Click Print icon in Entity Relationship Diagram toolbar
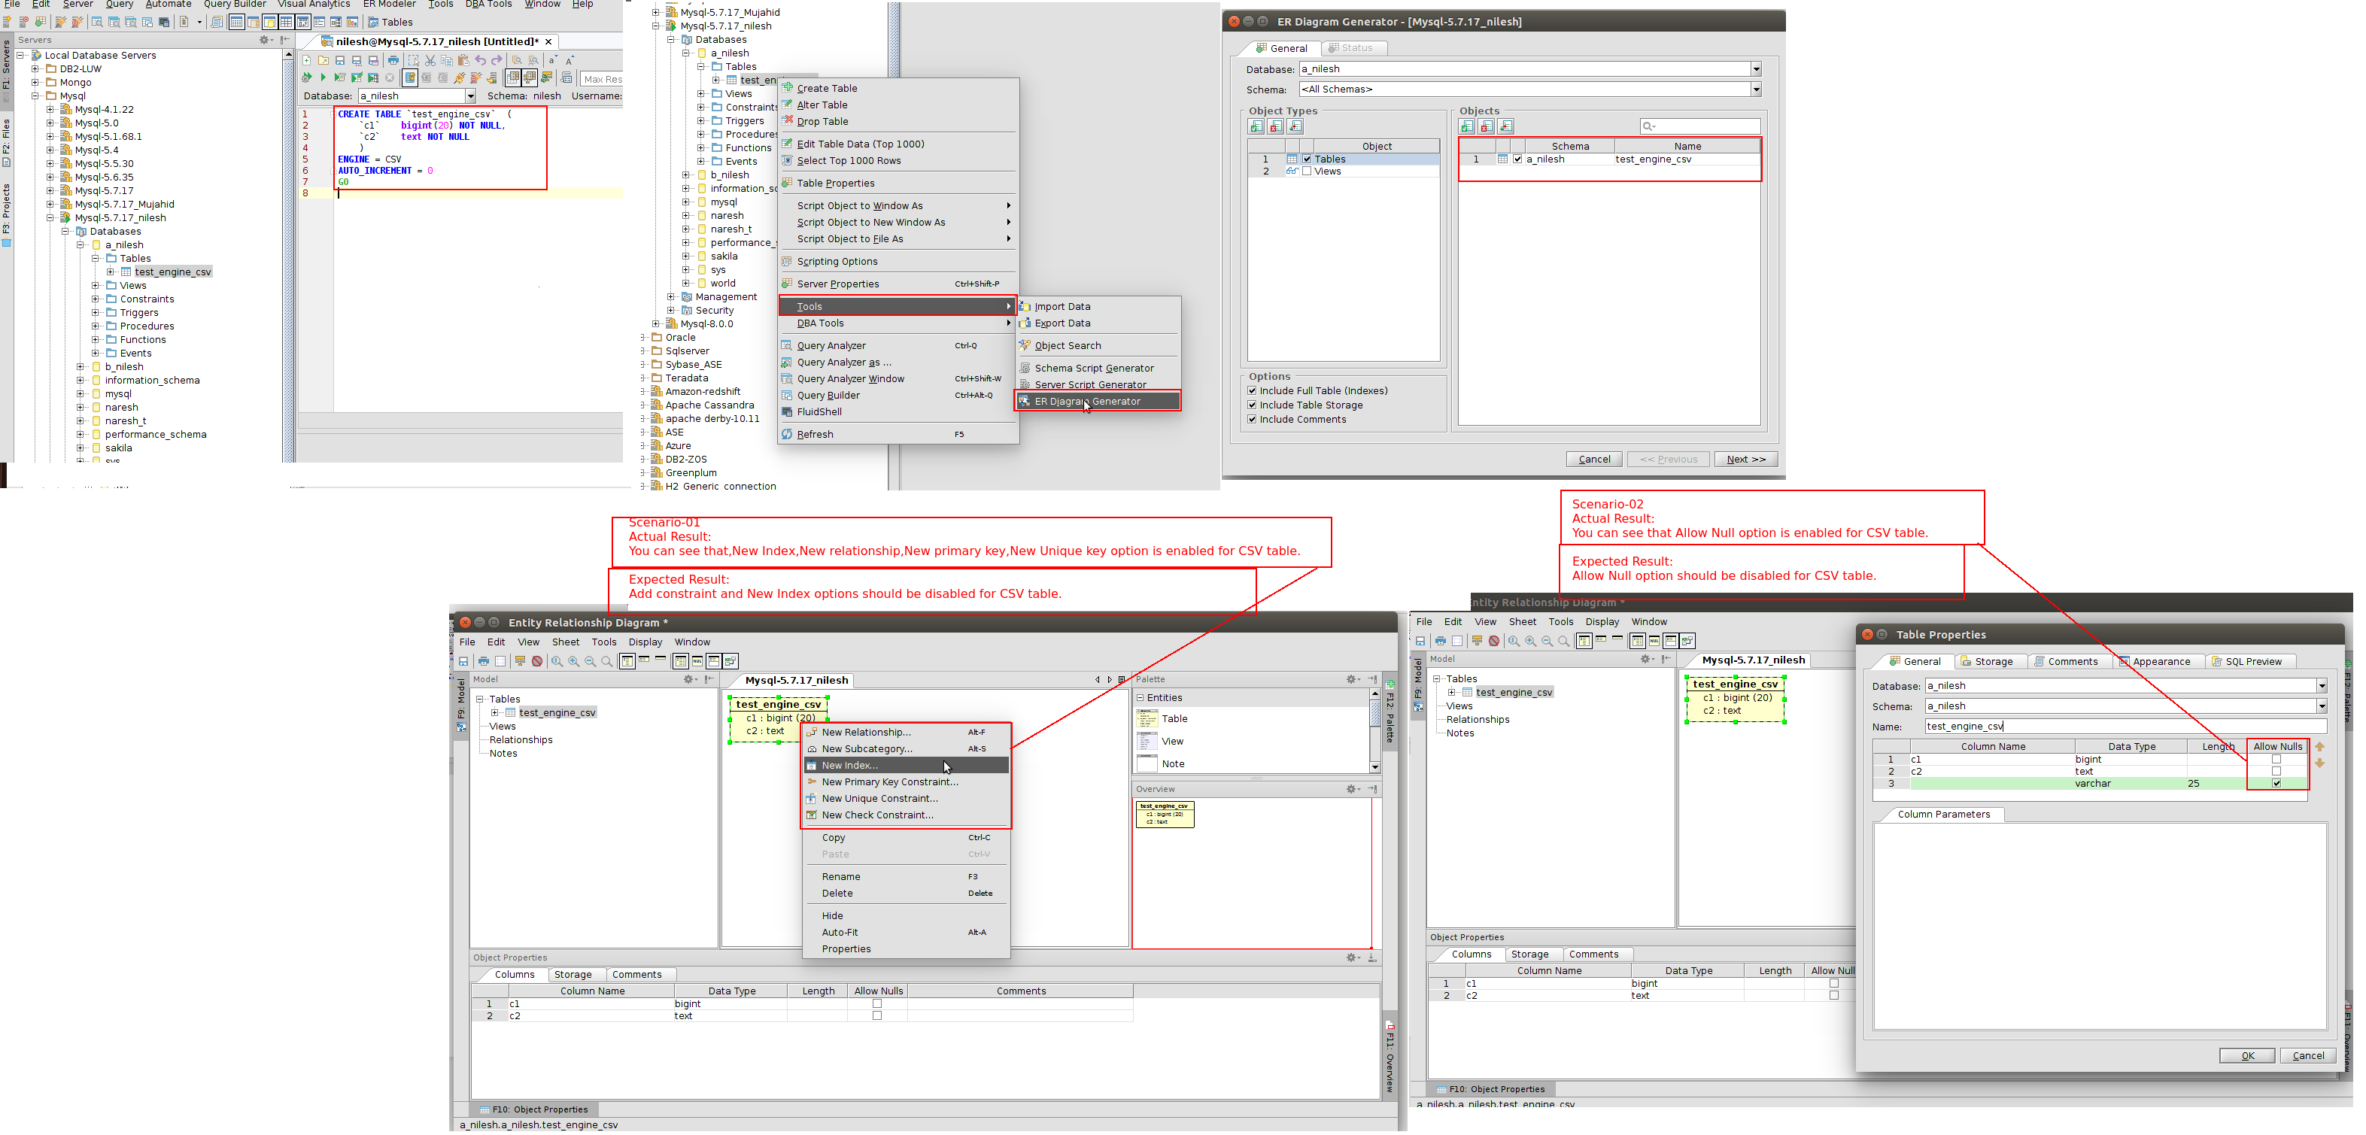The image size is (2366, 1135). point(484,661)
